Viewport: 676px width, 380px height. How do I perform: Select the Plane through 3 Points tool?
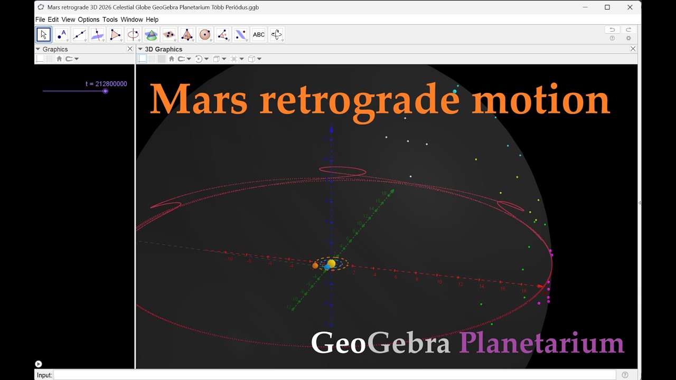pos(169,35)
